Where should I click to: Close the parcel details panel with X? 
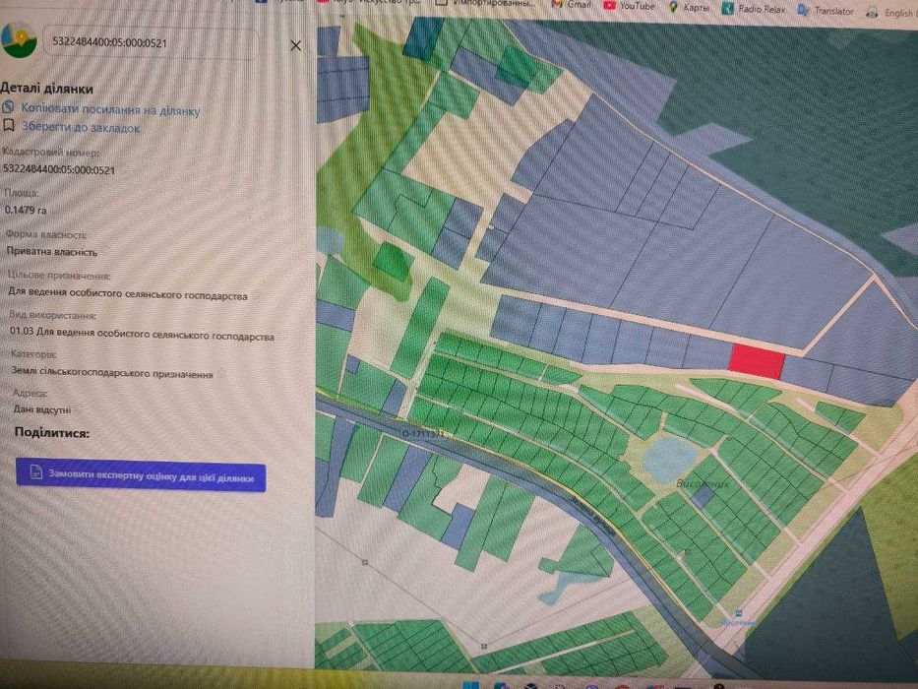coord(295,45)
